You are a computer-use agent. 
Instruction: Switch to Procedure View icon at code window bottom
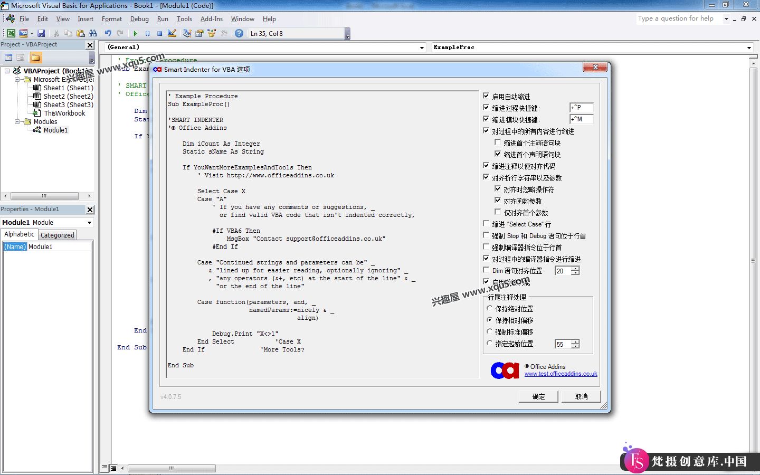(x=104, y=468)
